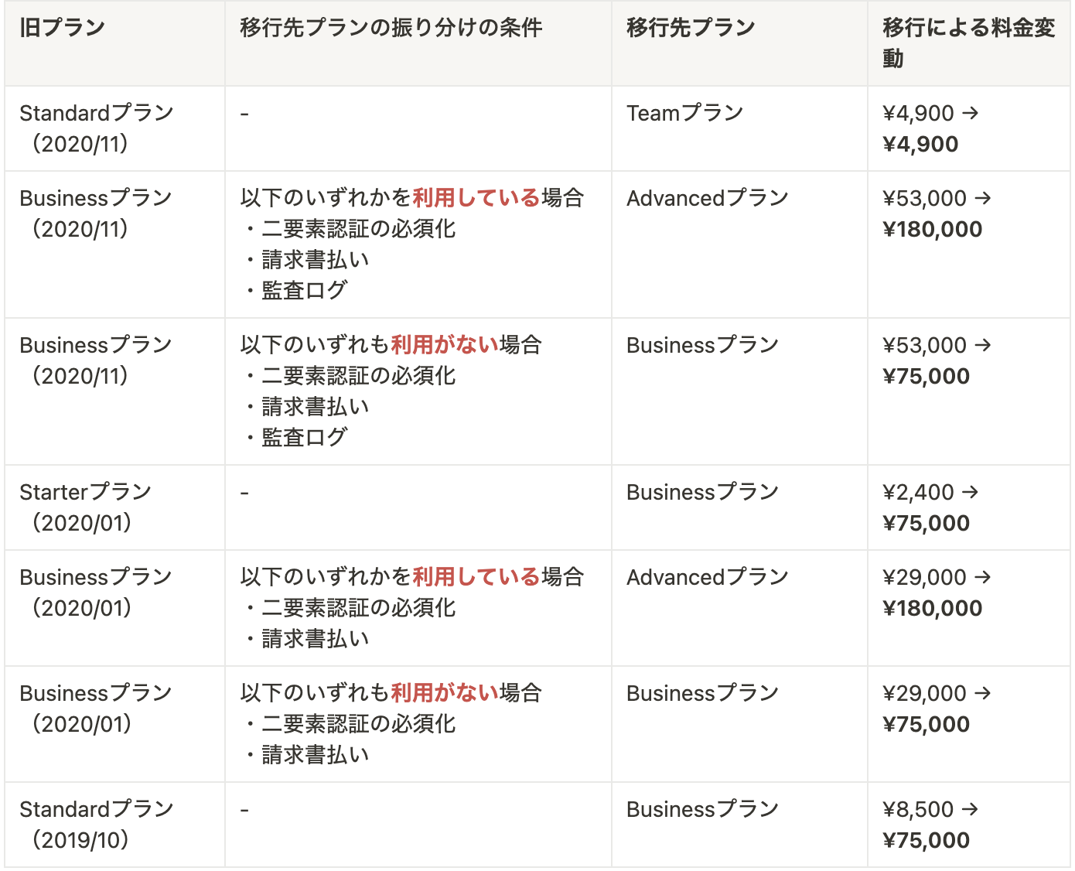Select the ¥29,000 → ¥180,000 price cell
Viewport: 1075px width, 871px height.
coord(936,593)
